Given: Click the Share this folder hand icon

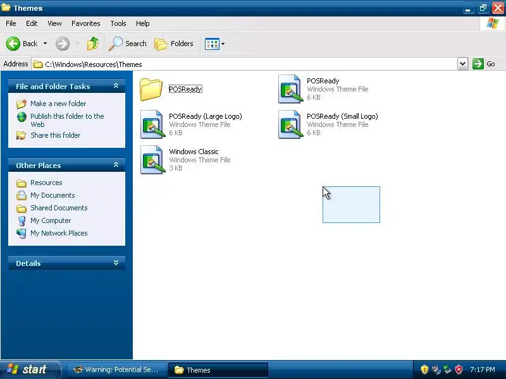Looking at the screenshot, I should (22, 135).
